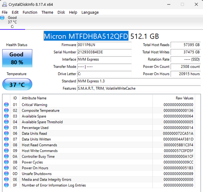Click raw value 00000000051B3
Screen dimensions: 203x192
[178, 168]
